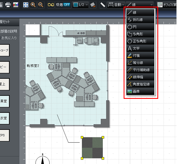Zoom in with the plus magnifier

click(x=33, y=5)
